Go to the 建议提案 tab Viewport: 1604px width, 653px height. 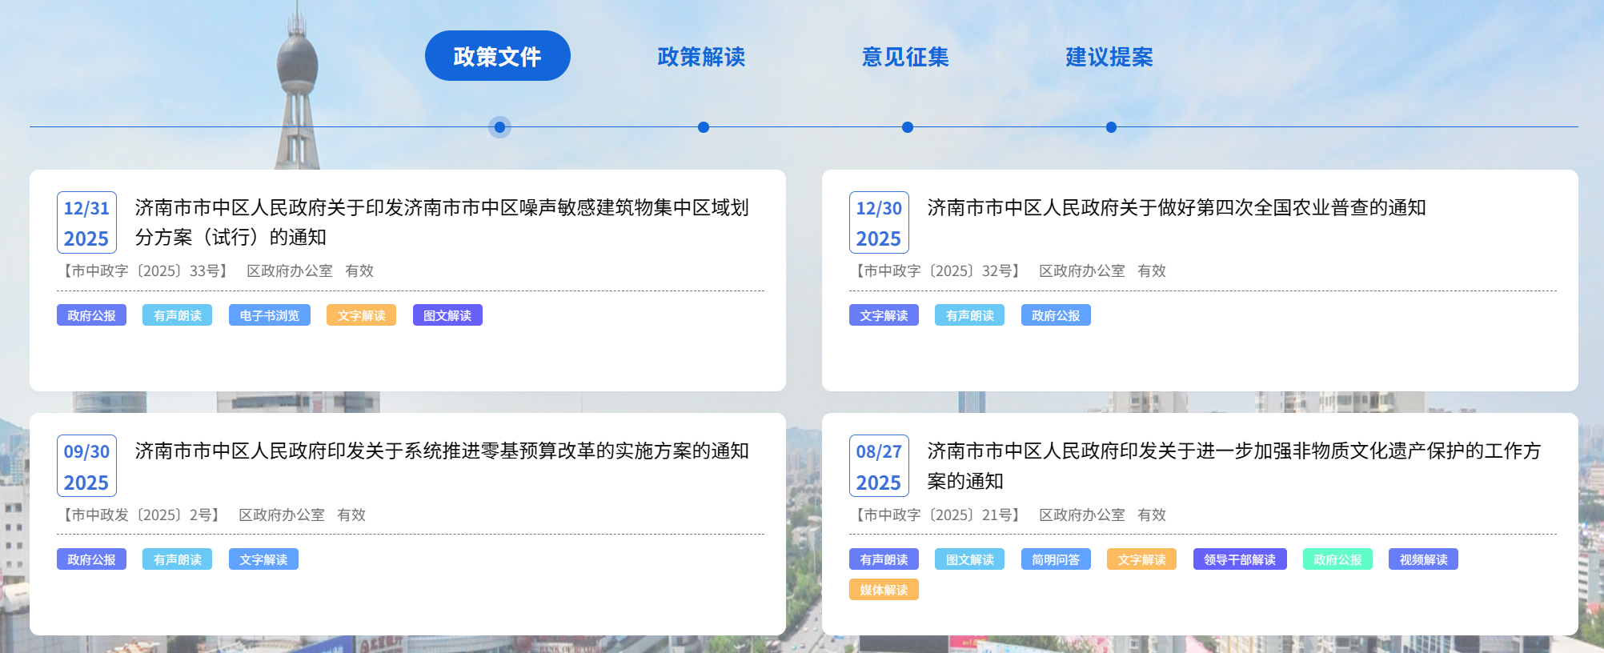[x=1109, y=57]
